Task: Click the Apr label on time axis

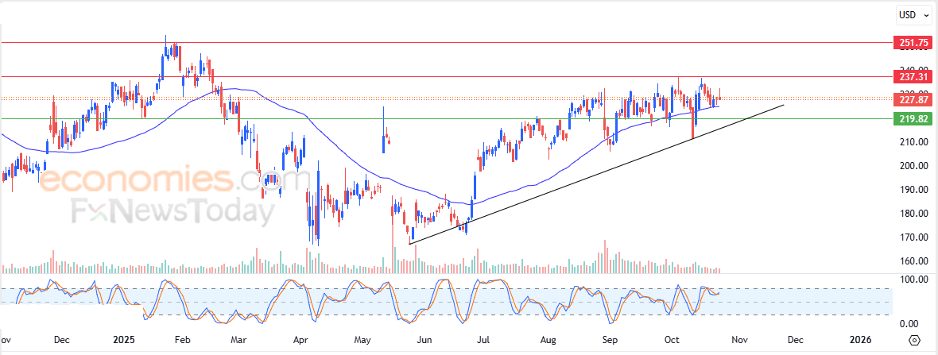Action: [x=300, y=340]
